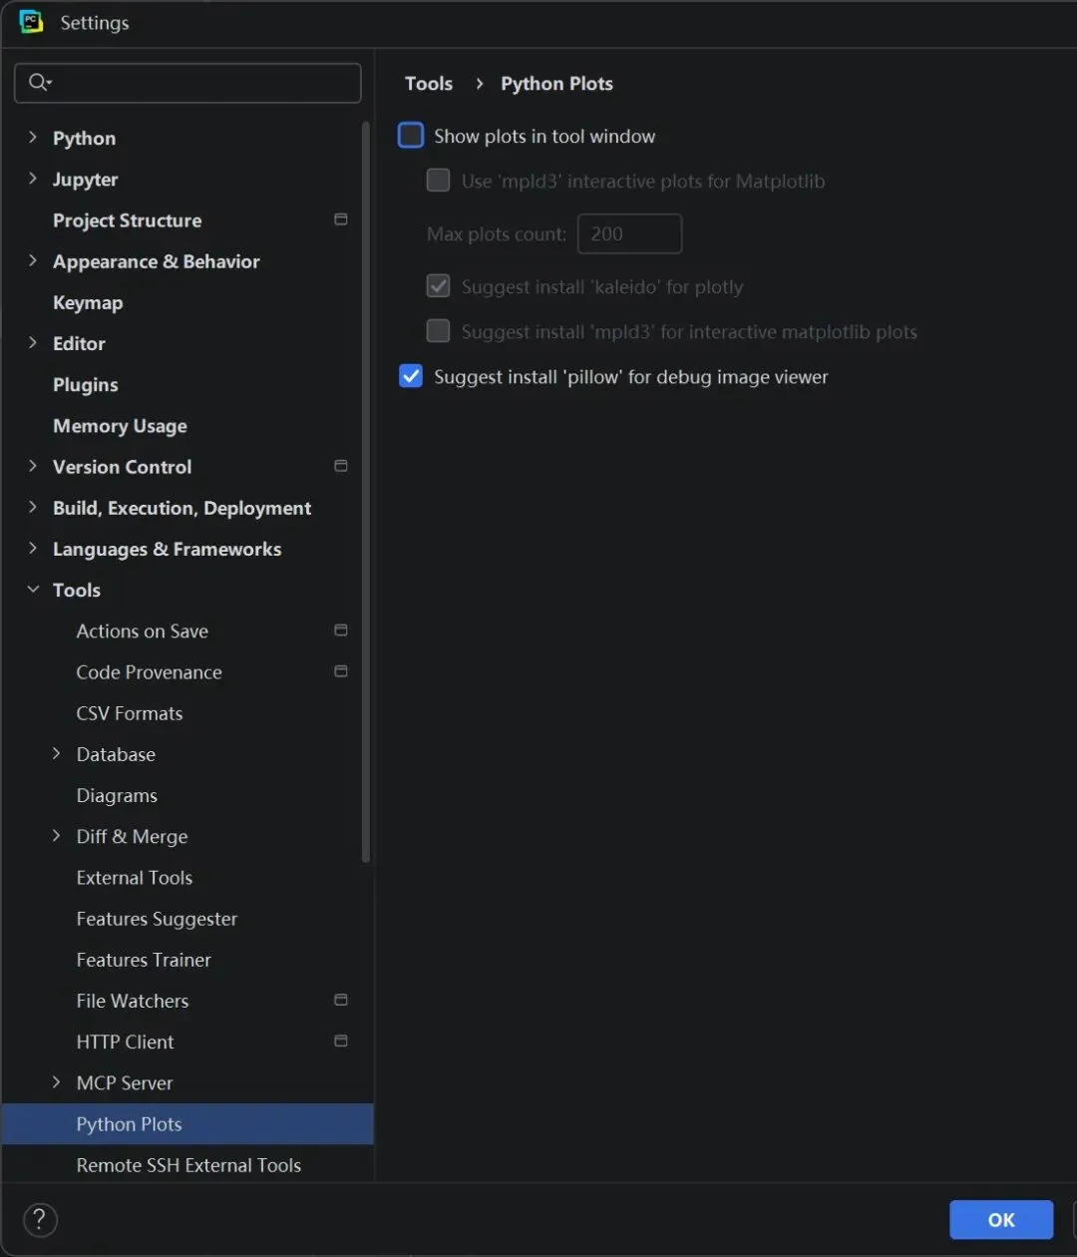
Task: Expand the Python settings section
Action: click(33, 138)
